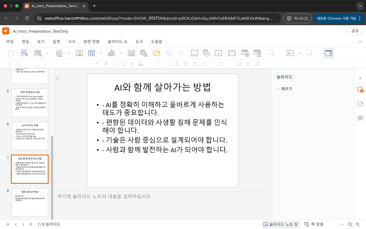This screenshot has width=366, height=229.
Task: Click the Strikethrough formatting icon
Action: (x=132, y=64)
